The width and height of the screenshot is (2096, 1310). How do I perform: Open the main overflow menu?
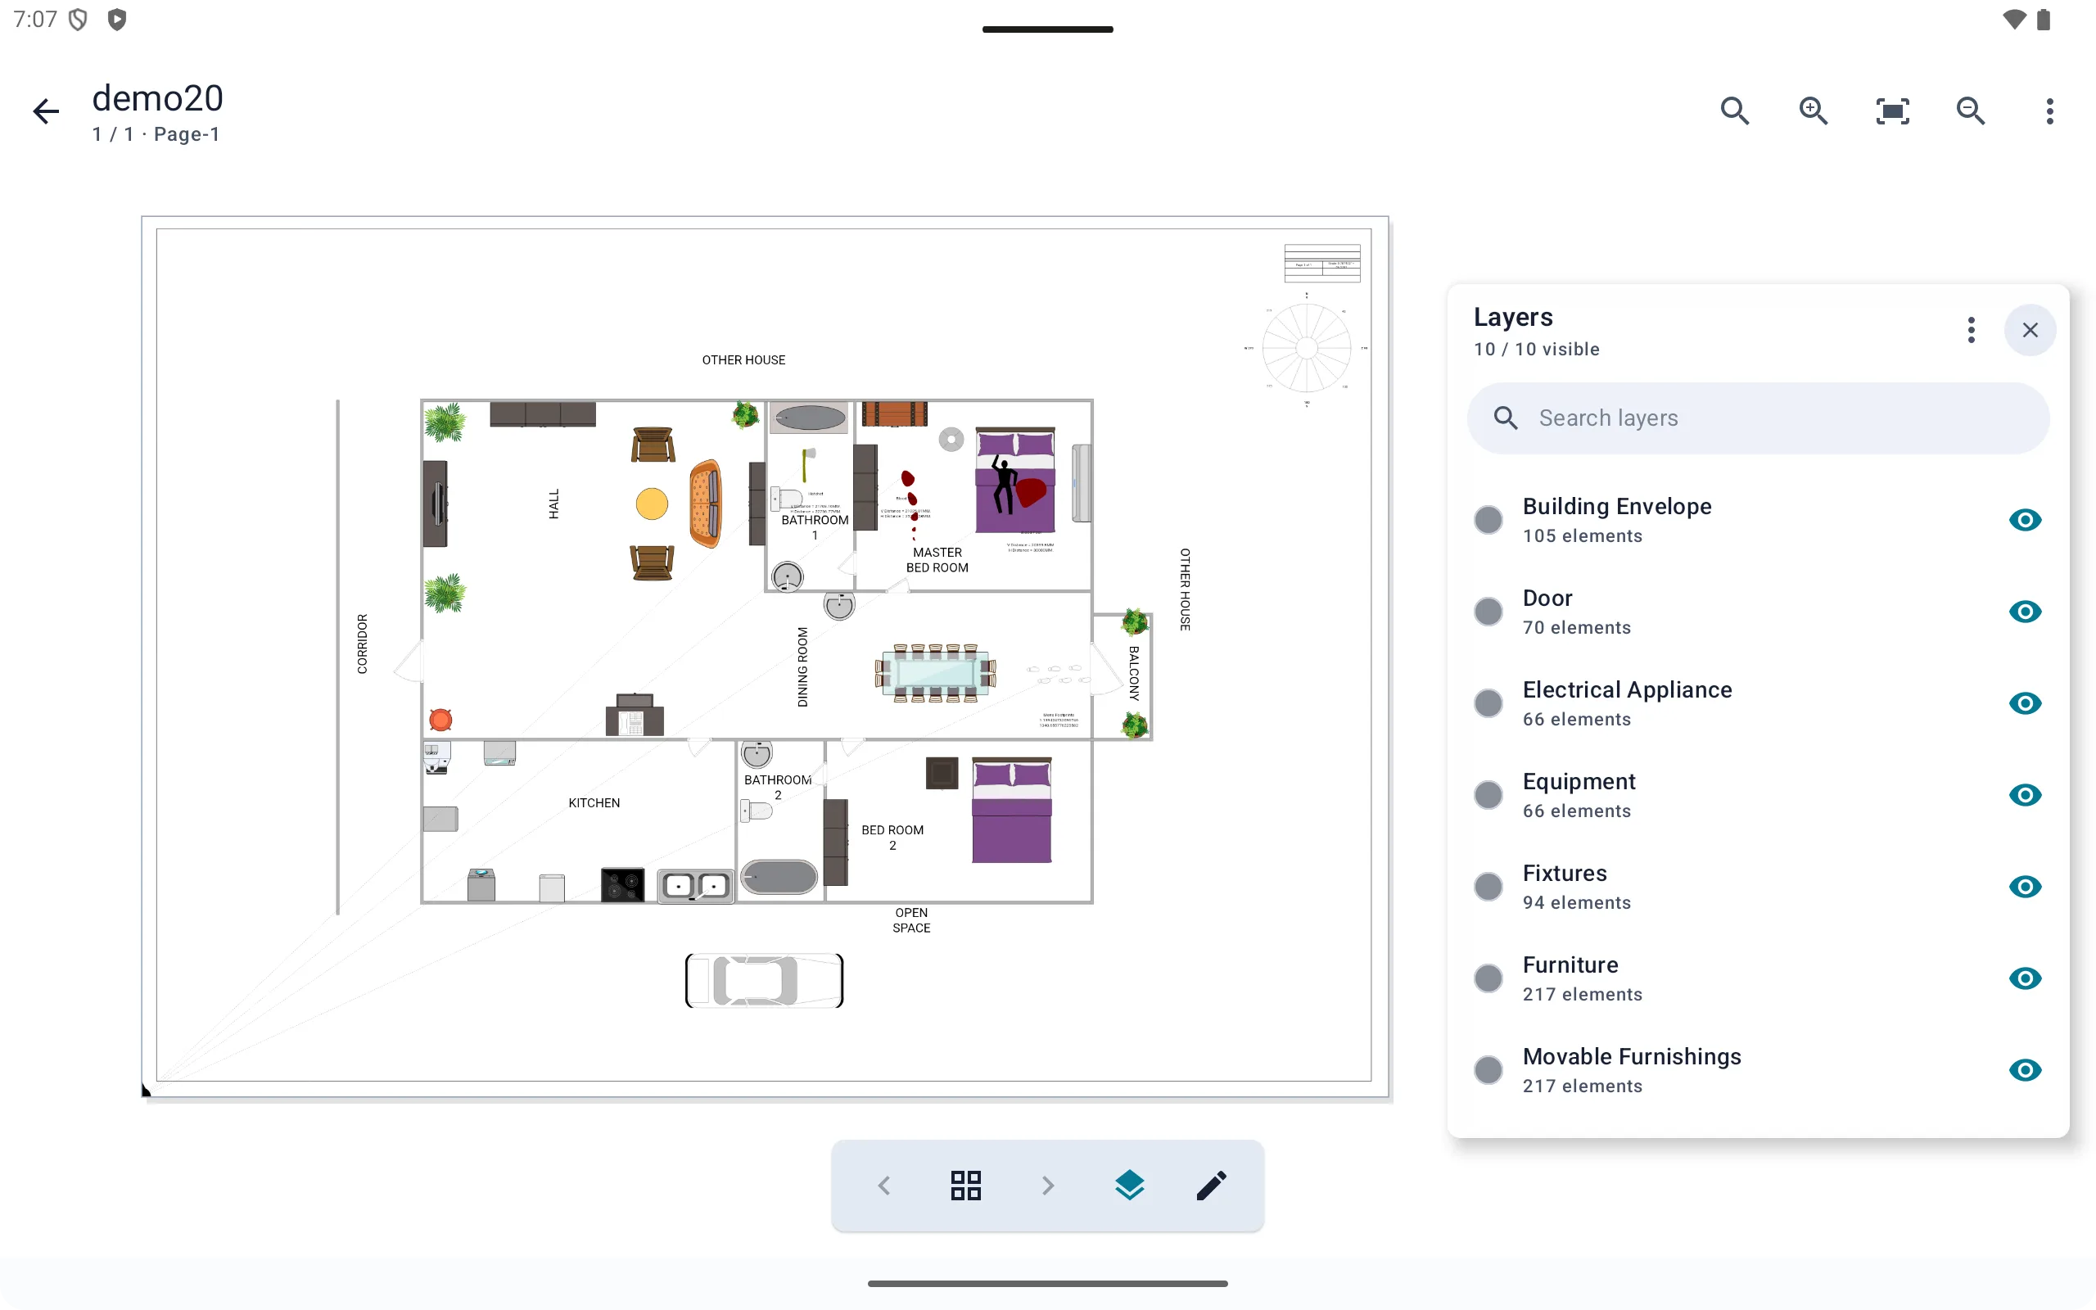pyautogui.click(x=2049, y=111)
